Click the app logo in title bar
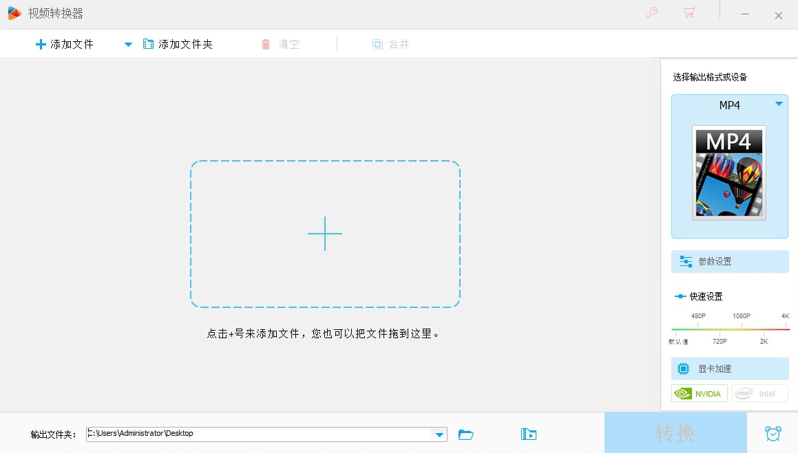Viewport: 798px width, 453px height. (x=14, y=14)
